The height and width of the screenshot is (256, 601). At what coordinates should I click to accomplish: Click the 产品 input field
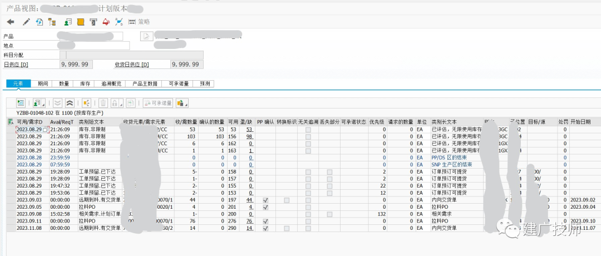pyautogui.click(x=92, y=36)
